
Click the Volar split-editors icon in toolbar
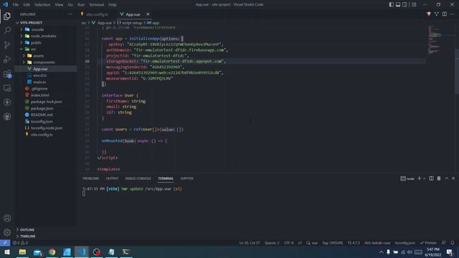point(437,14)
